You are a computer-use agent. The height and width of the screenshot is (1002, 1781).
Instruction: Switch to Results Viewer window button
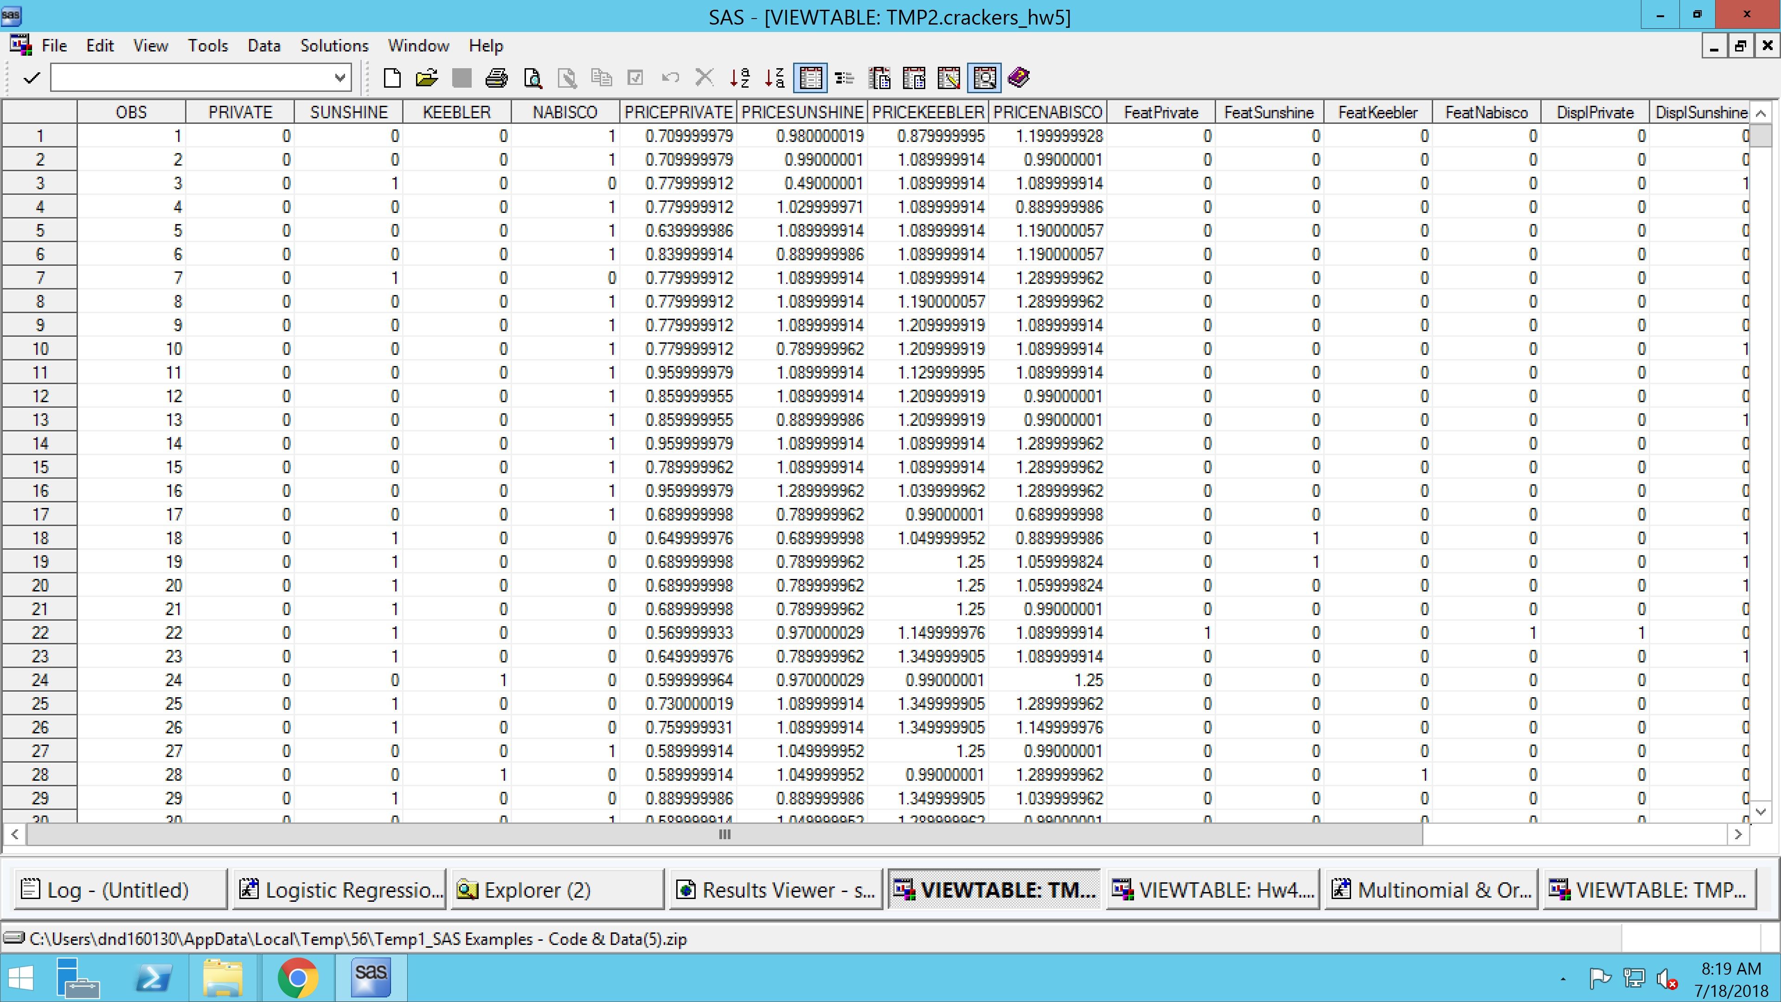(776, 889)
